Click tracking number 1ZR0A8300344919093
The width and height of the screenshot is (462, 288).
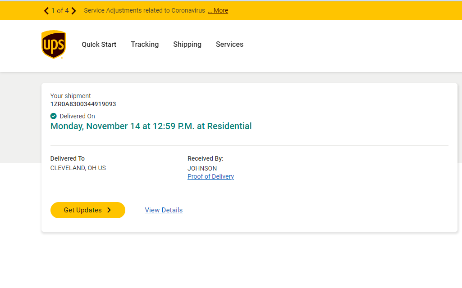coord(83,104)
